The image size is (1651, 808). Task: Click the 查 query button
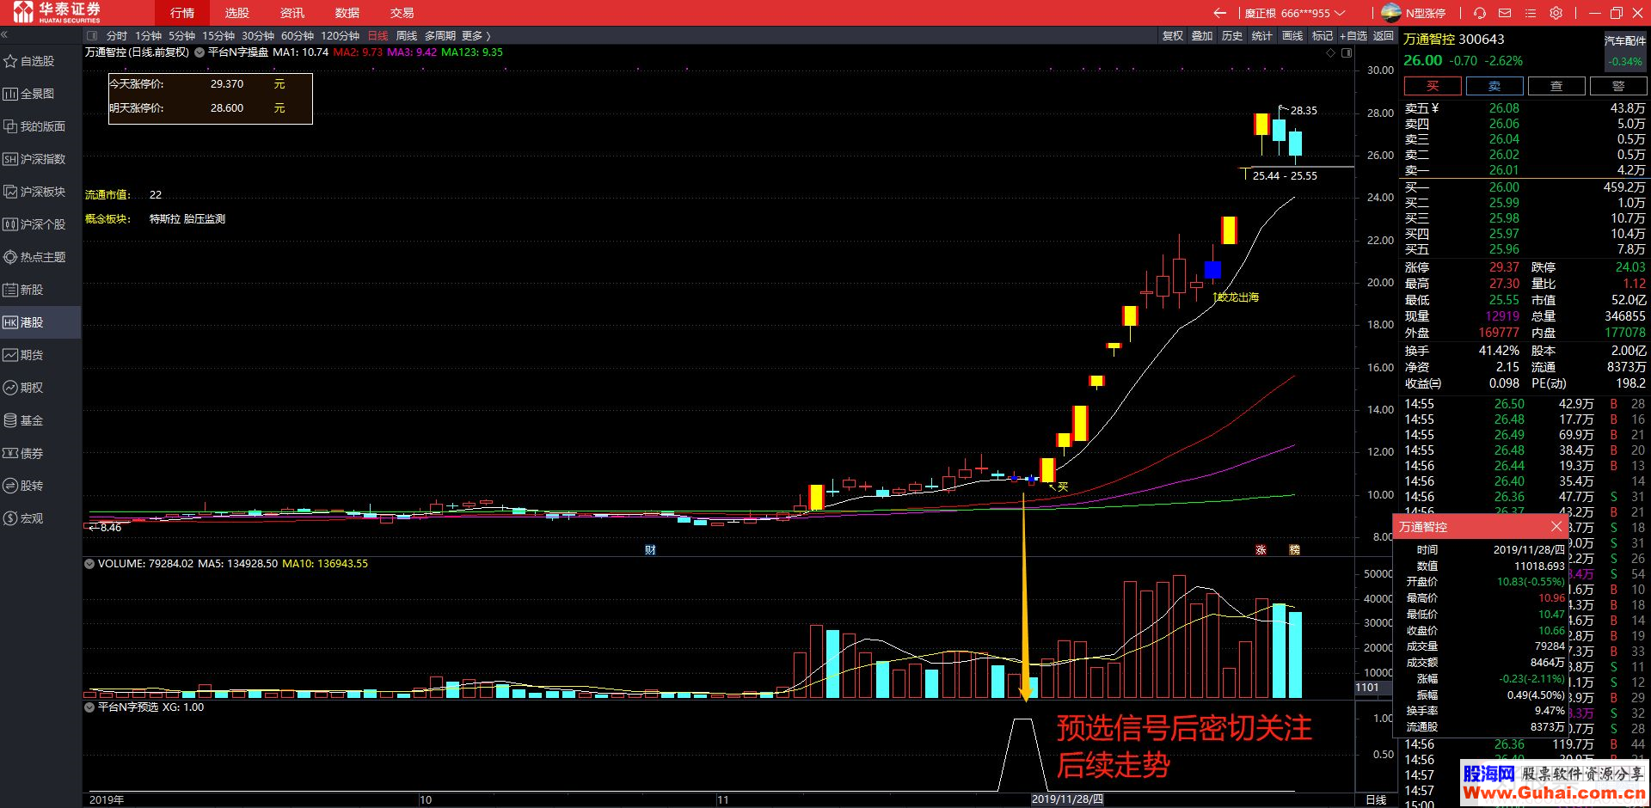[x=1556, y=86]
